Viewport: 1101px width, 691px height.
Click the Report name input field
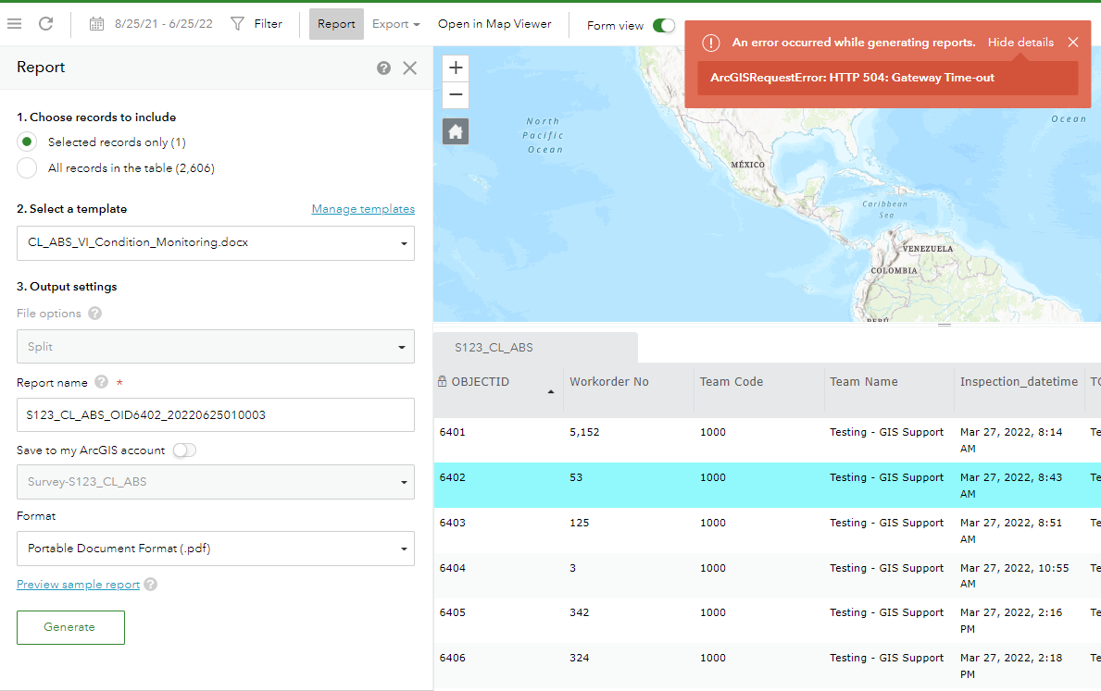tap(216, 415)
